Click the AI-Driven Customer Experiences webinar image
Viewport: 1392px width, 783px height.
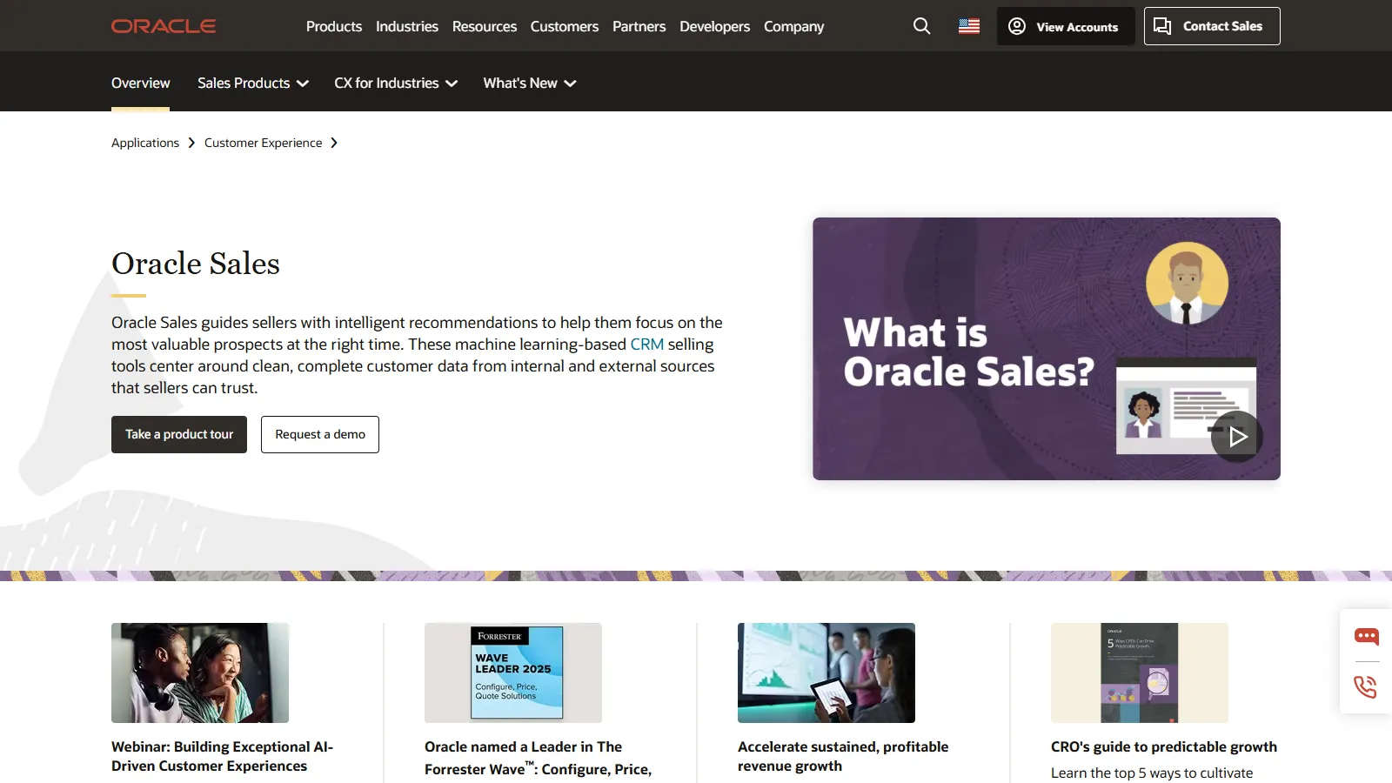click(199, 673)
